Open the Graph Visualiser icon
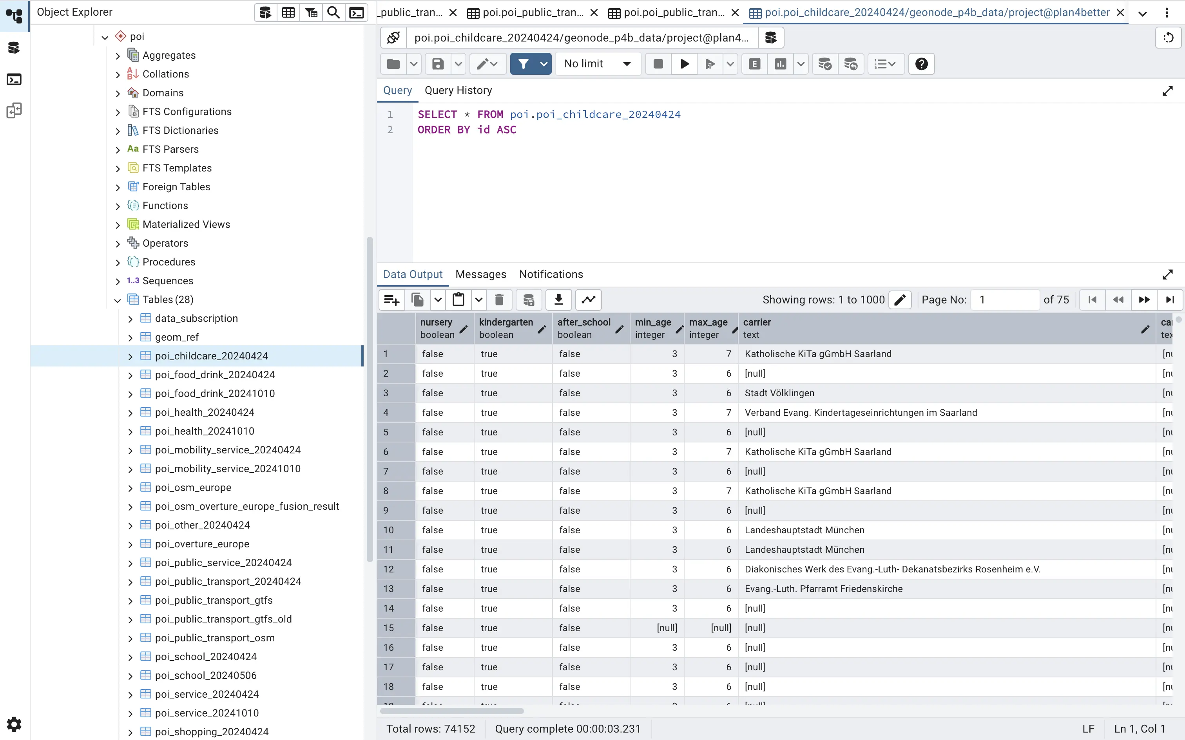 tap(589, 300)
